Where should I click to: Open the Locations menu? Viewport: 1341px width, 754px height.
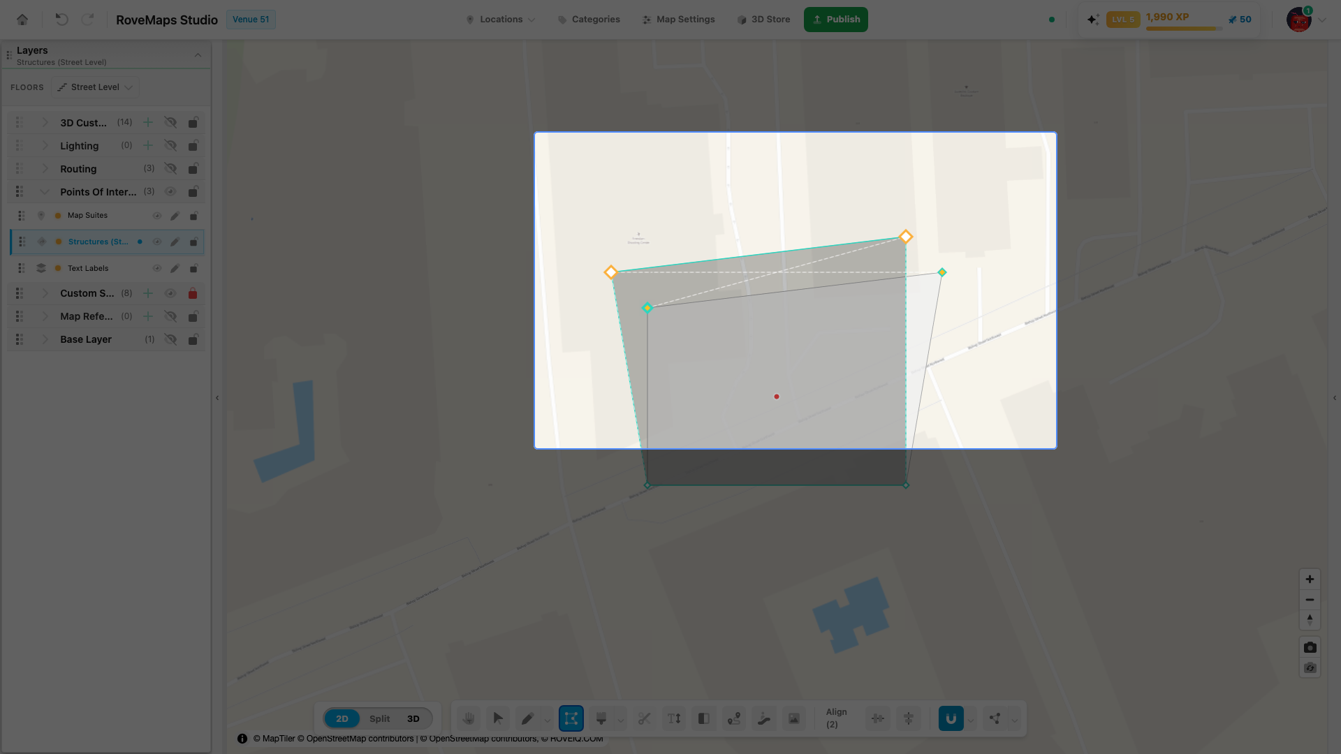[x=501, y=20]
